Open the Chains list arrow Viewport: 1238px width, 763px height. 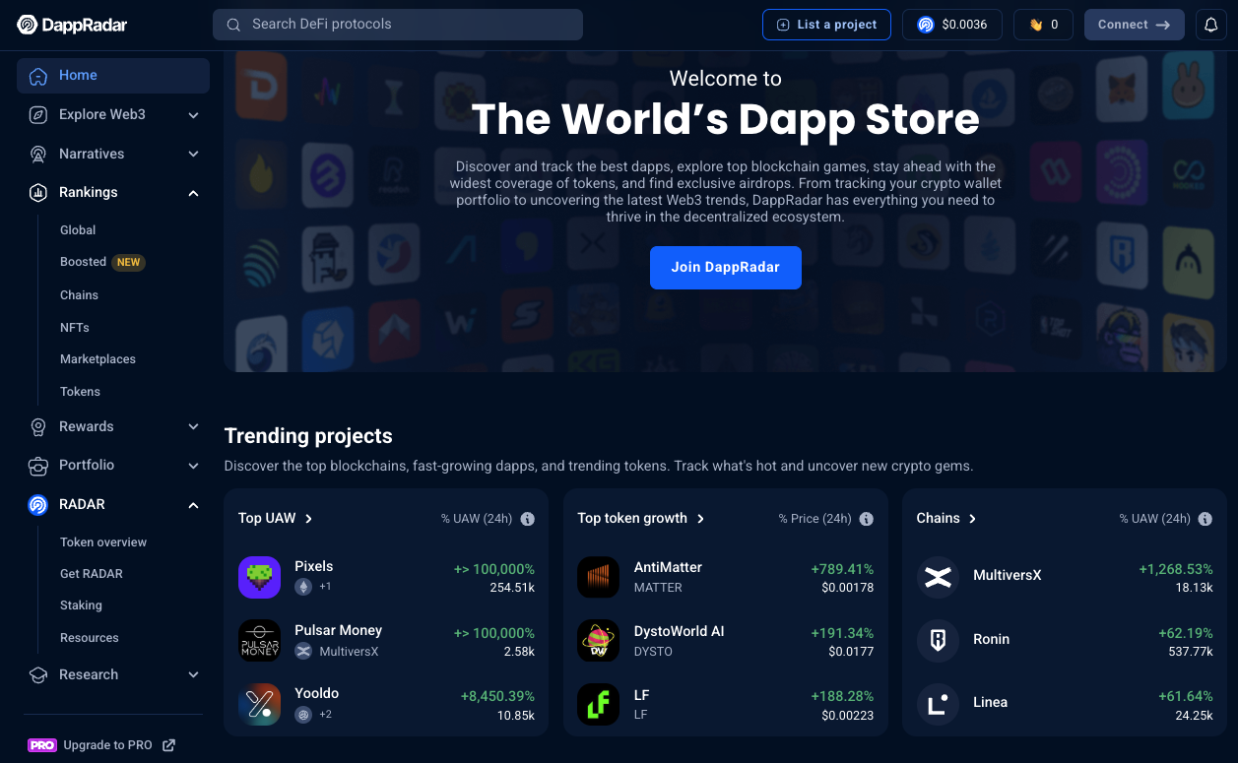[x=973, y=519]
